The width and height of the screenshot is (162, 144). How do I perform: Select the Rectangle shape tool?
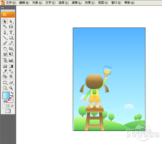[11, 38]
